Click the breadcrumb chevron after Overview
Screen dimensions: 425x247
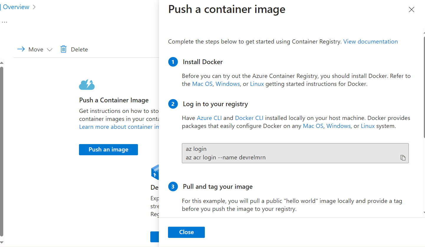coord(34,7)
